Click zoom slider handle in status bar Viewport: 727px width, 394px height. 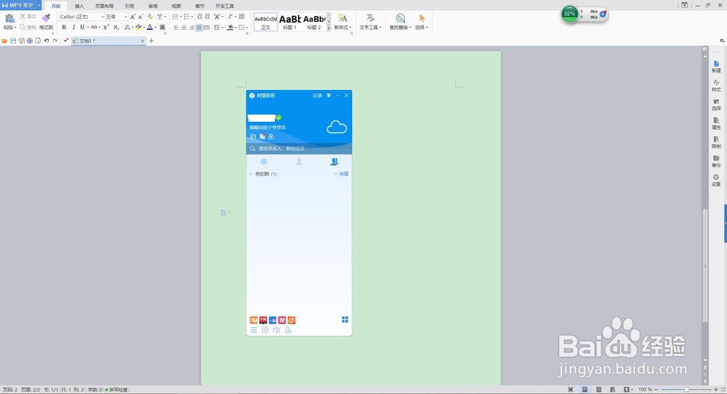click(x=687, y=390)
